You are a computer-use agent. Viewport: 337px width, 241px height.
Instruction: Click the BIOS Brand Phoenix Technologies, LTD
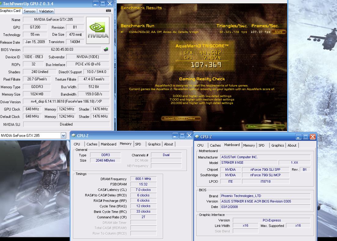[265, 196]
